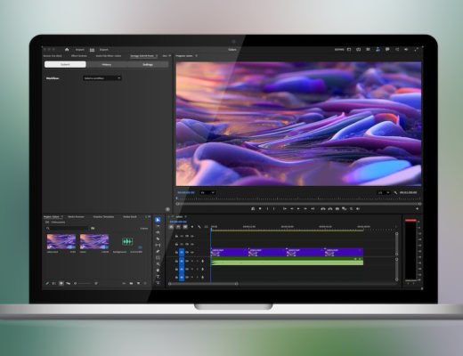This screenshot has width=463, height=356.
Task: Open the Adobe Stock panel tab
Action: (130, 217)
